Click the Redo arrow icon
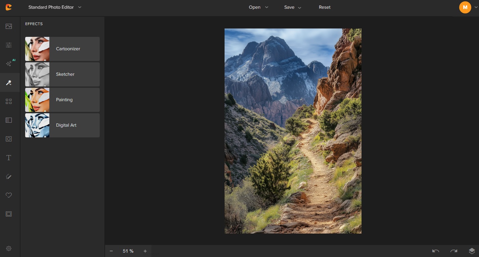 (x=454, y=251)
